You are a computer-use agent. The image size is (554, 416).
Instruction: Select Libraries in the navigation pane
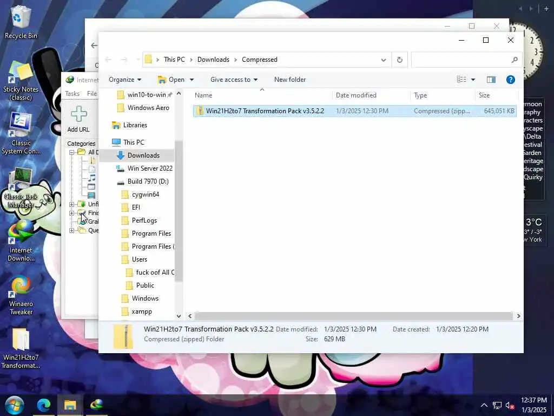(x=129, y=125)
